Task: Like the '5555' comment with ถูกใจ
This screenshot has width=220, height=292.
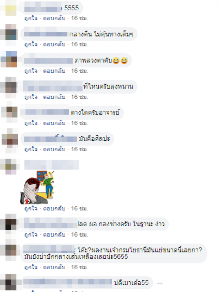Action: pyautogui.click(x=31, y=18)
